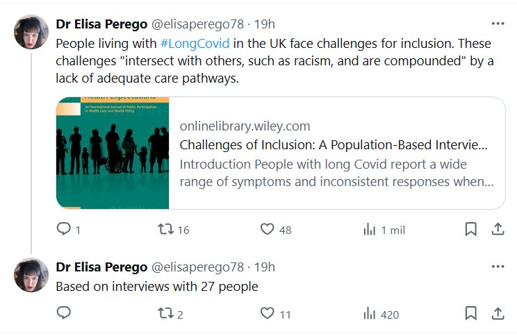Reply to the first Long Covid tweet
517x336 pixels.
(64, 230)
